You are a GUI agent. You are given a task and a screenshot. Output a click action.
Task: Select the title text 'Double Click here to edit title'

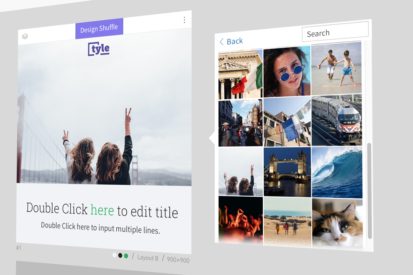pos(102,210)
